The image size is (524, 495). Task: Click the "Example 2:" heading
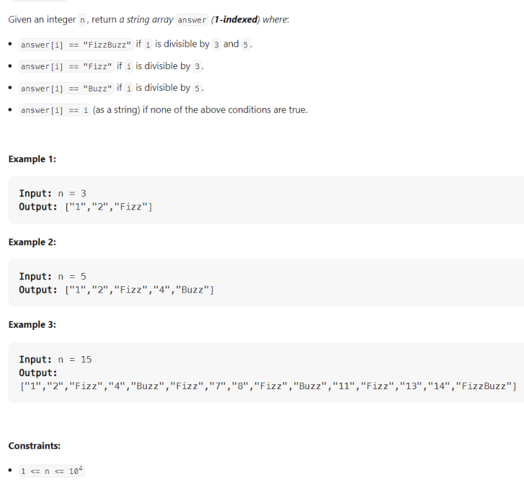coord(32,243)
